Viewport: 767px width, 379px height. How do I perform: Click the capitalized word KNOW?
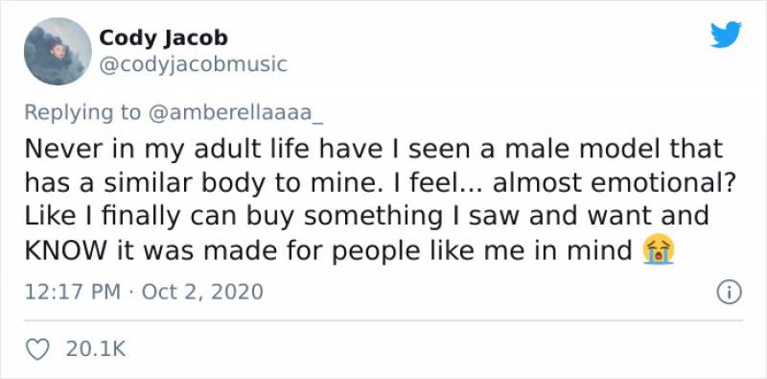pyautogui.click(x=65, y=250)
